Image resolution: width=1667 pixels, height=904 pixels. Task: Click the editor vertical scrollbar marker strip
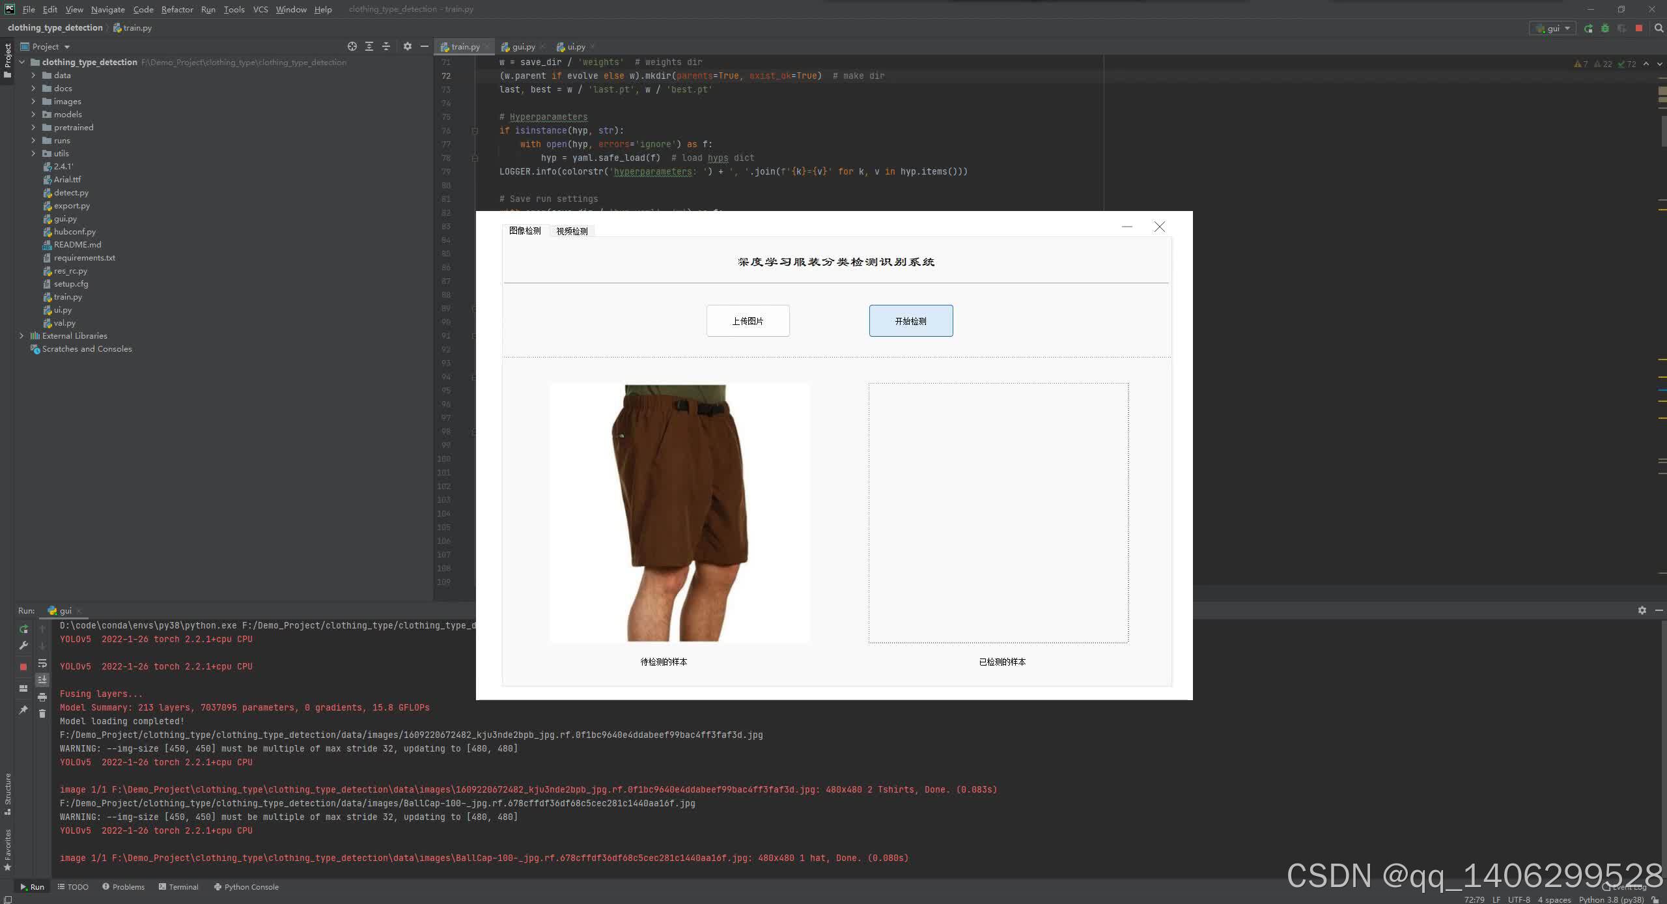click(x=1662, y=326)
